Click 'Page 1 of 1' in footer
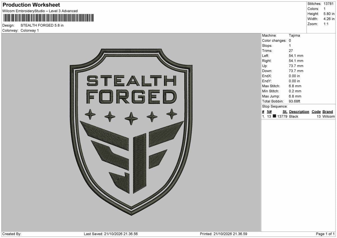 click(325, 234)
